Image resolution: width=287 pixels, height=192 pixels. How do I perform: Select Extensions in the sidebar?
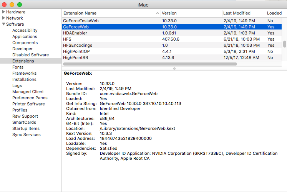(x=23, y=61)
